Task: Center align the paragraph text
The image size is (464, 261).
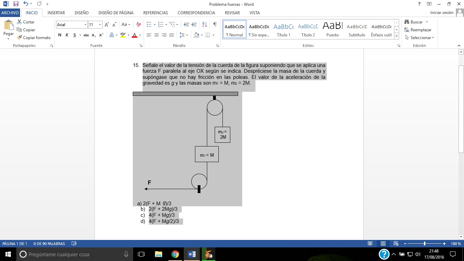Action: click(156, 35)
